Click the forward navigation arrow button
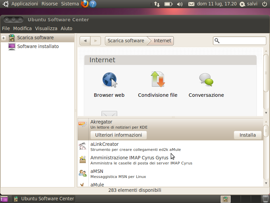This screenshot has height=203, width=270. point(96,41)
